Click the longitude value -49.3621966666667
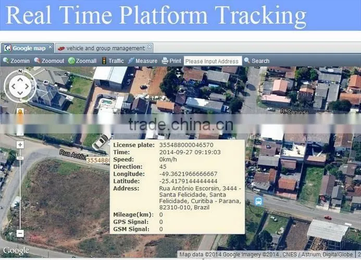361x260 pixels. (189, 174)
